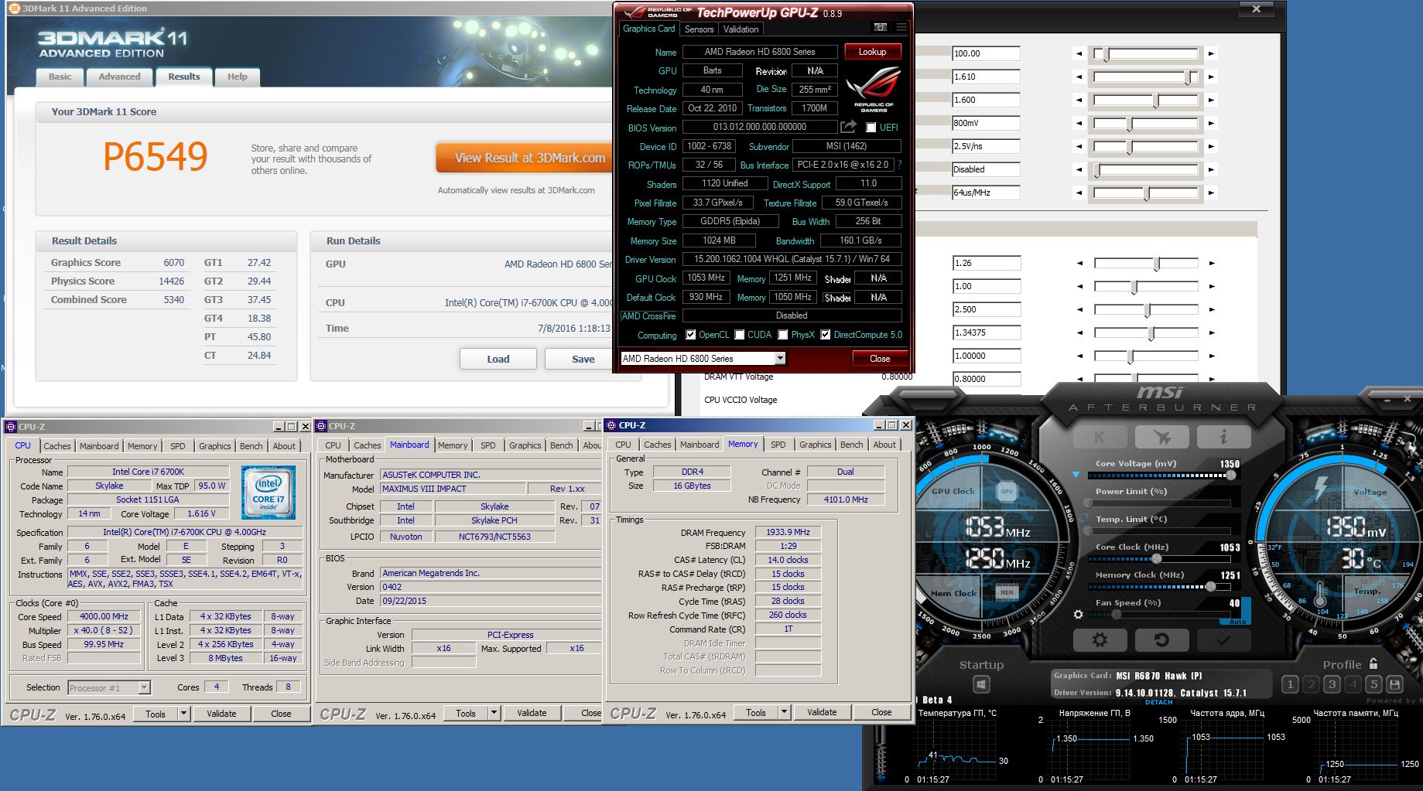Screen dimensions: 1423x791
Task: Click the right arrow beside the 1.26 slider
Action: click(x=1211, y=263)
